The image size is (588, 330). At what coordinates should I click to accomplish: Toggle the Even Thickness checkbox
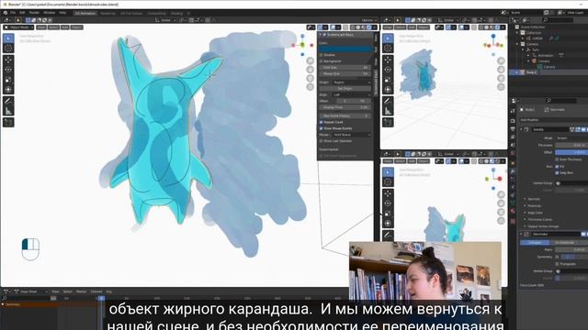pos(557,159)
